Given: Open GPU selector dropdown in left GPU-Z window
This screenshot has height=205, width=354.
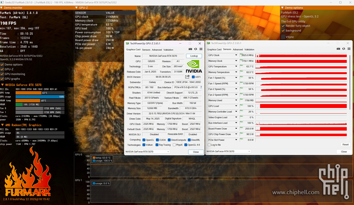Looking at the screenshot, I should (147, 151).
